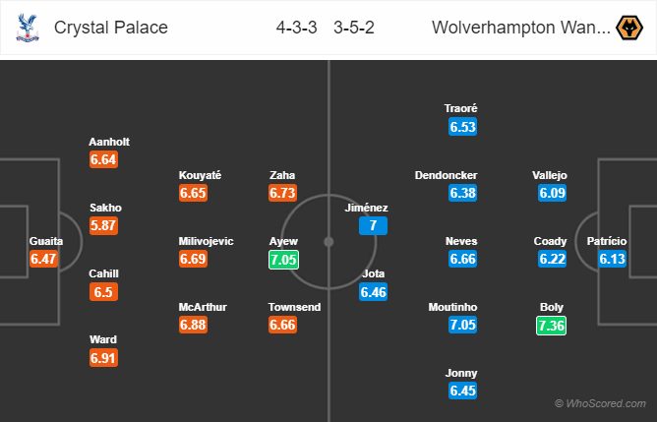Open Jiménez's blue 7 rating badge
The width and height of the screenshot is (657, 422).
coord(374,226)
